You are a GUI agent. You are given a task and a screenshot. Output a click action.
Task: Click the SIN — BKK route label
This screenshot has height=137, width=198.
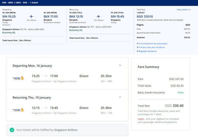tap(106, 81)
